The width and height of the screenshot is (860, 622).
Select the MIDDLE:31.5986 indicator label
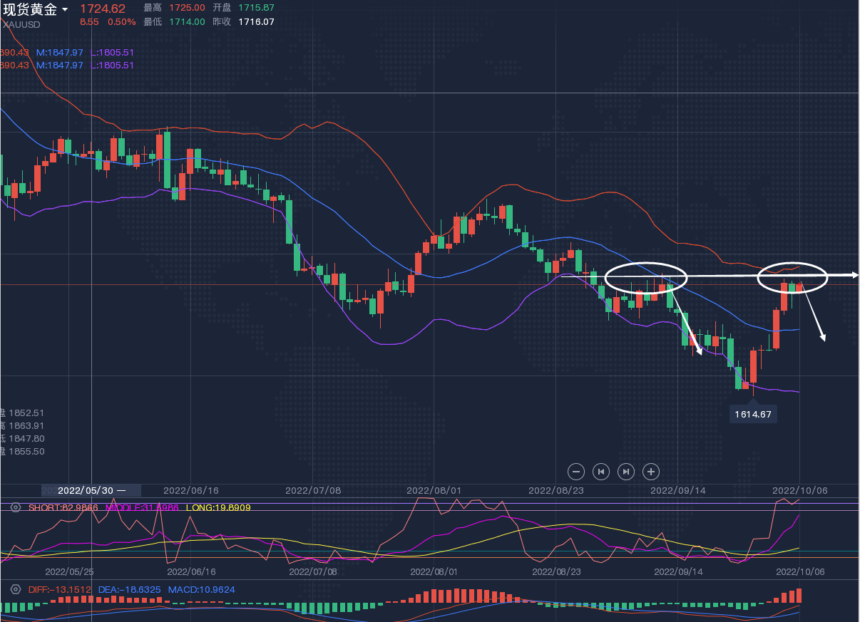(x=141, y=507)
